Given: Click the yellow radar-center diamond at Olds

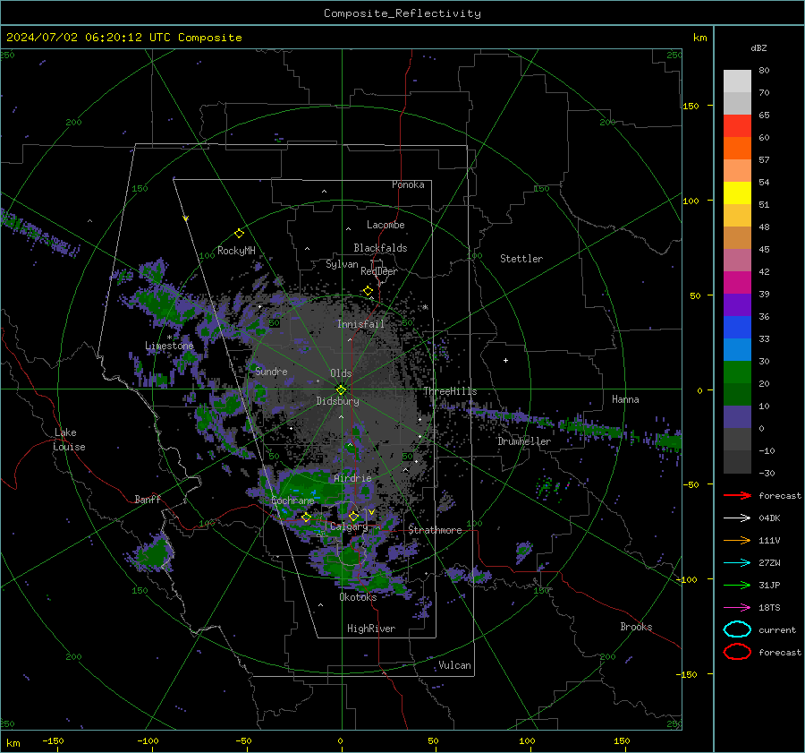Looking at the screenshot, I should [x=341, y=389].
